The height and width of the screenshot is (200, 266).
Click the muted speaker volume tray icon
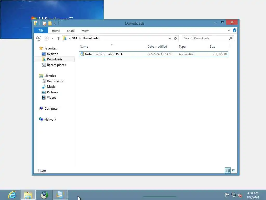240,195
